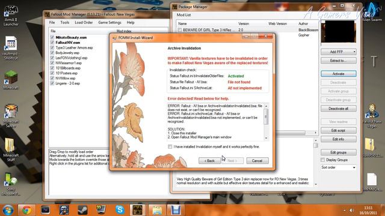Screen dimensions: 385x216
Task: Open monitor taskbar icon before Skype
Action: (101, 210)
